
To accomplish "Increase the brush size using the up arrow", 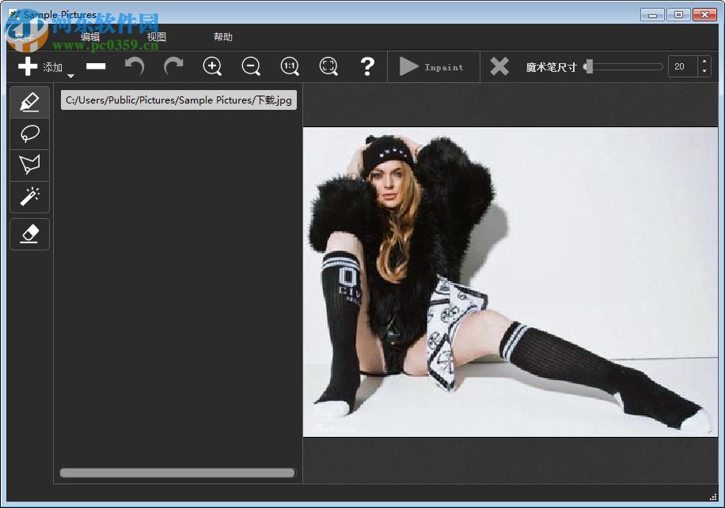I will pos(704,62).
